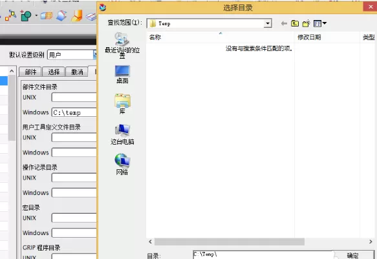377x259 pixels.
Task: Open the Look in (查找范围) Temp dropdown
Action: (x=267, y=23)
